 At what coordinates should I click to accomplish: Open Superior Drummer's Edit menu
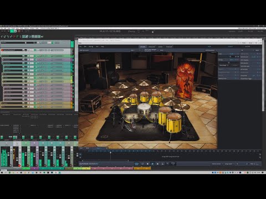85,46
